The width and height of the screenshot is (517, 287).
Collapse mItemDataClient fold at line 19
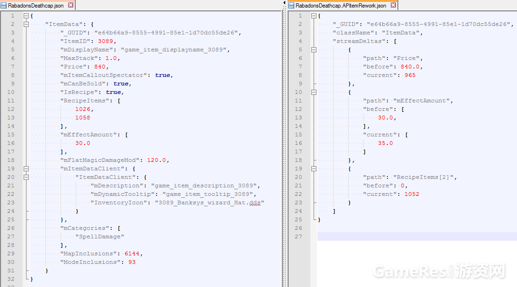pos(26,169)
